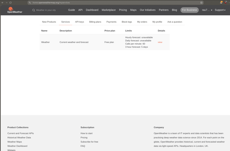This screenshot has height=151, width=230.
Task: Click the site info icon in address bar
Action: pos(30,3)
